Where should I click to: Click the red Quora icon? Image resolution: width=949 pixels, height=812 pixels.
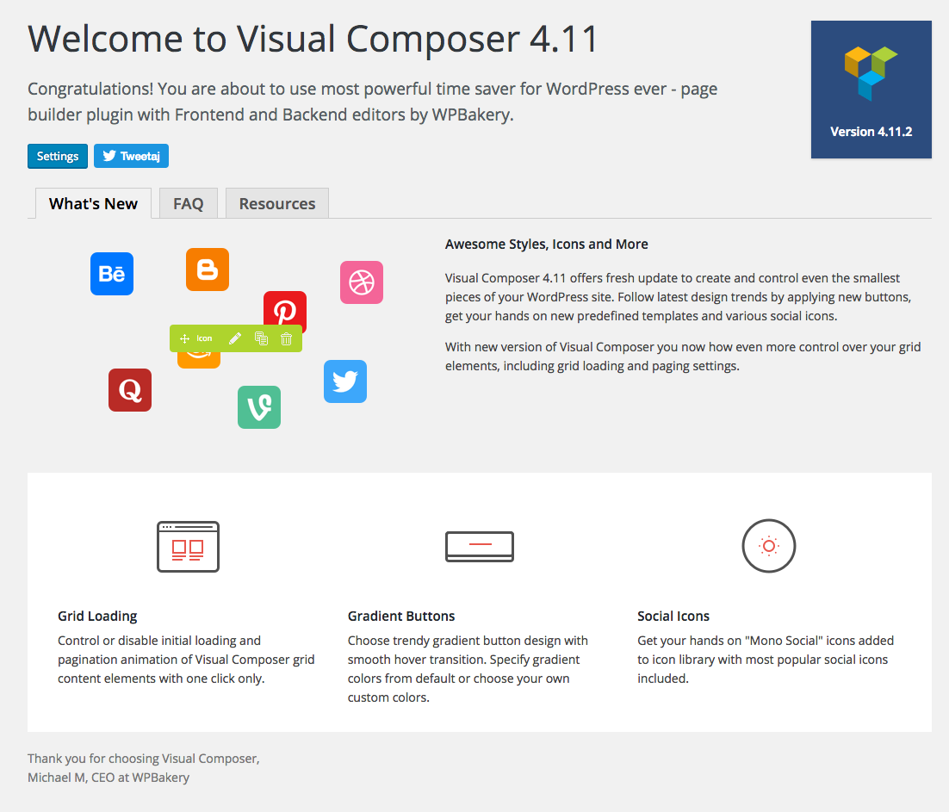coord(130,390)
